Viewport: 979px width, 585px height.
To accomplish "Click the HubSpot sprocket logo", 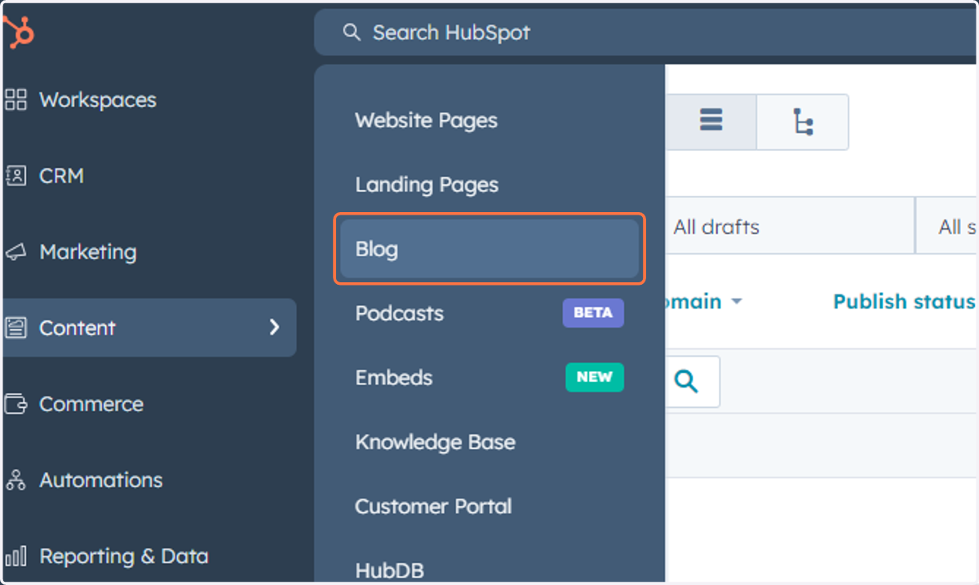I will coord(18,33).
